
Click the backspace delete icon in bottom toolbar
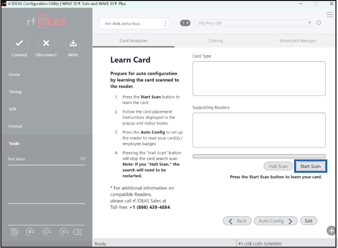(x=77, y=232)
